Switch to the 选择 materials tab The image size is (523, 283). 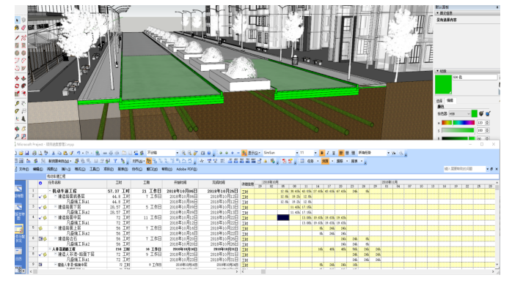pos(439,100)
